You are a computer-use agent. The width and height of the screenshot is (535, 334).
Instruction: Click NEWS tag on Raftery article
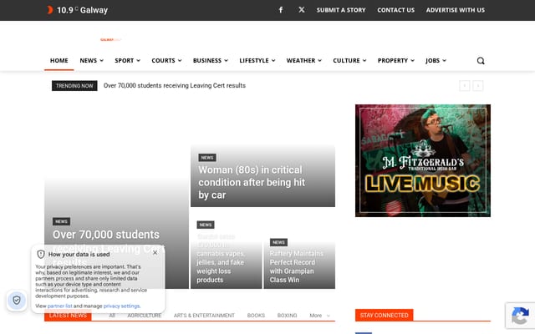(x=278, y=242)
